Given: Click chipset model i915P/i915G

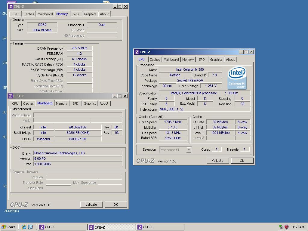Looking at the screenshot, I should [78, 127].
